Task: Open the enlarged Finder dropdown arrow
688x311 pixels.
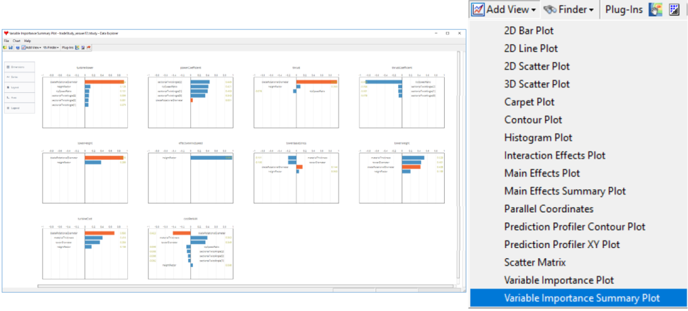Action: pos(591,10)
